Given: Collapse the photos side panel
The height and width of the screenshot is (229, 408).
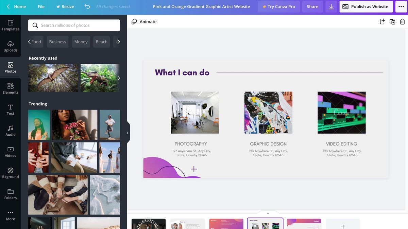Looking at the screenshot, I should [127, 132].
